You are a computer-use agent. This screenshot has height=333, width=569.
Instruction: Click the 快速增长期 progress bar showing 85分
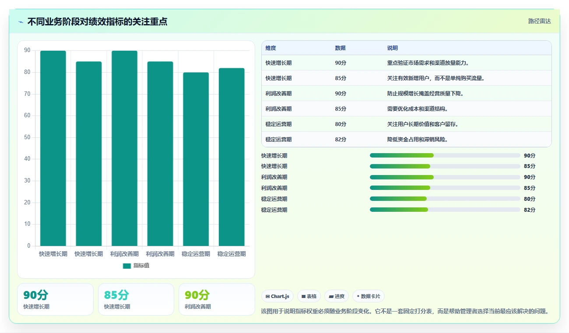pos(445,166)
